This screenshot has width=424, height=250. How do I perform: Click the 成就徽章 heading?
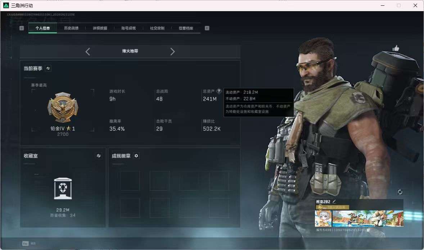click(x=121, y=156)
